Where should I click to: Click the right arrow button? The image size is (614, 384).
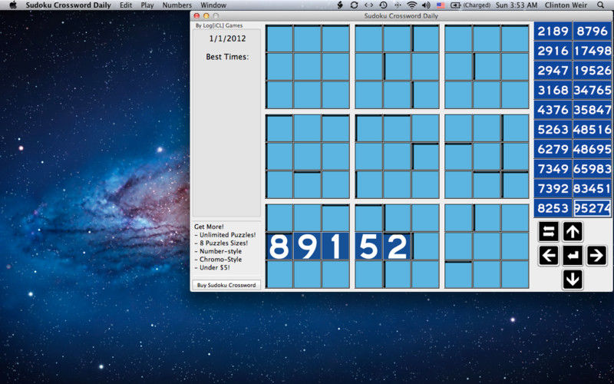coord(596,256)
